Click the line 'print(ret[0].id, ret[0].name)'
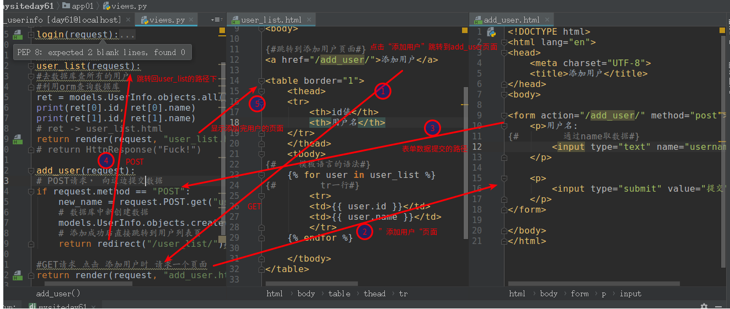 pyautogui.click(x=116, y=108)
